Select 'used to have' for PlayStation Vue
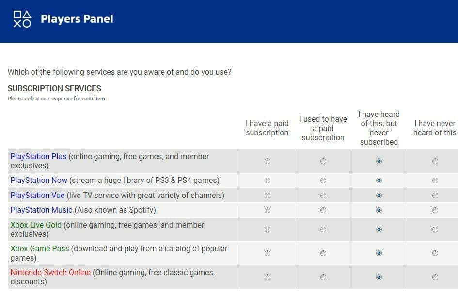Image resolution: width=458 pixels, height=296 pixels. (323, 196)
